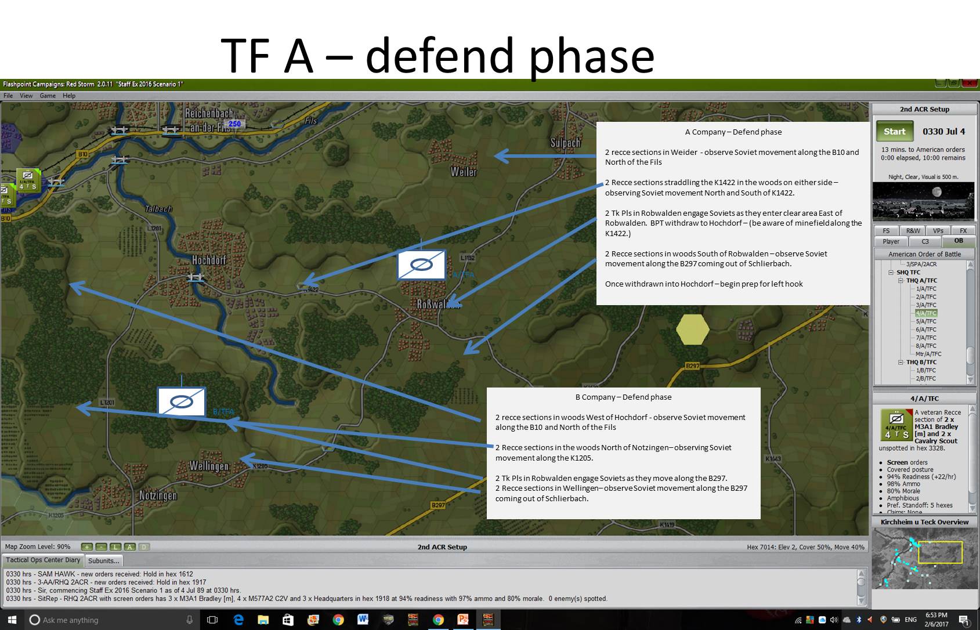
Task: Select 8/A/TFC in the order of battle
Action: pyautogui.click(x=926, y=346)
